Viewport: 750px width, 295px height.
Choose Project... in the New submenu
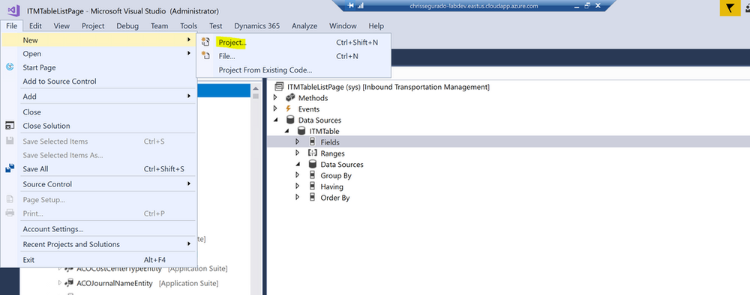pyautogui.click(x=294, y=42)
